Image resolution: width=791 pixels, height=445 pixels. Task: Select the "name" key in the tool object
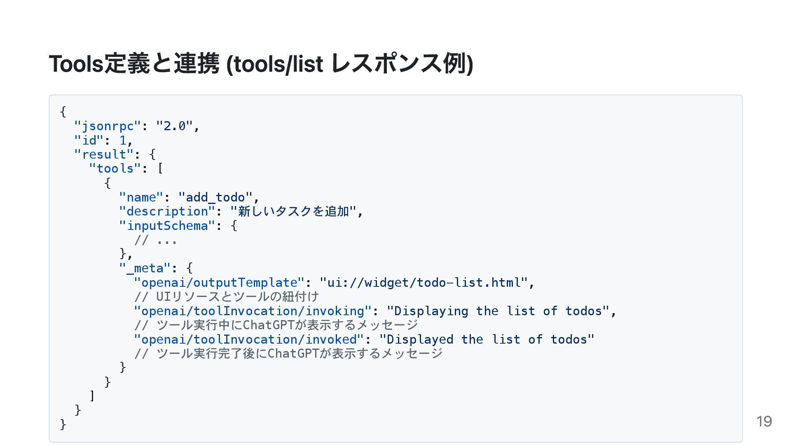point(141,197)
